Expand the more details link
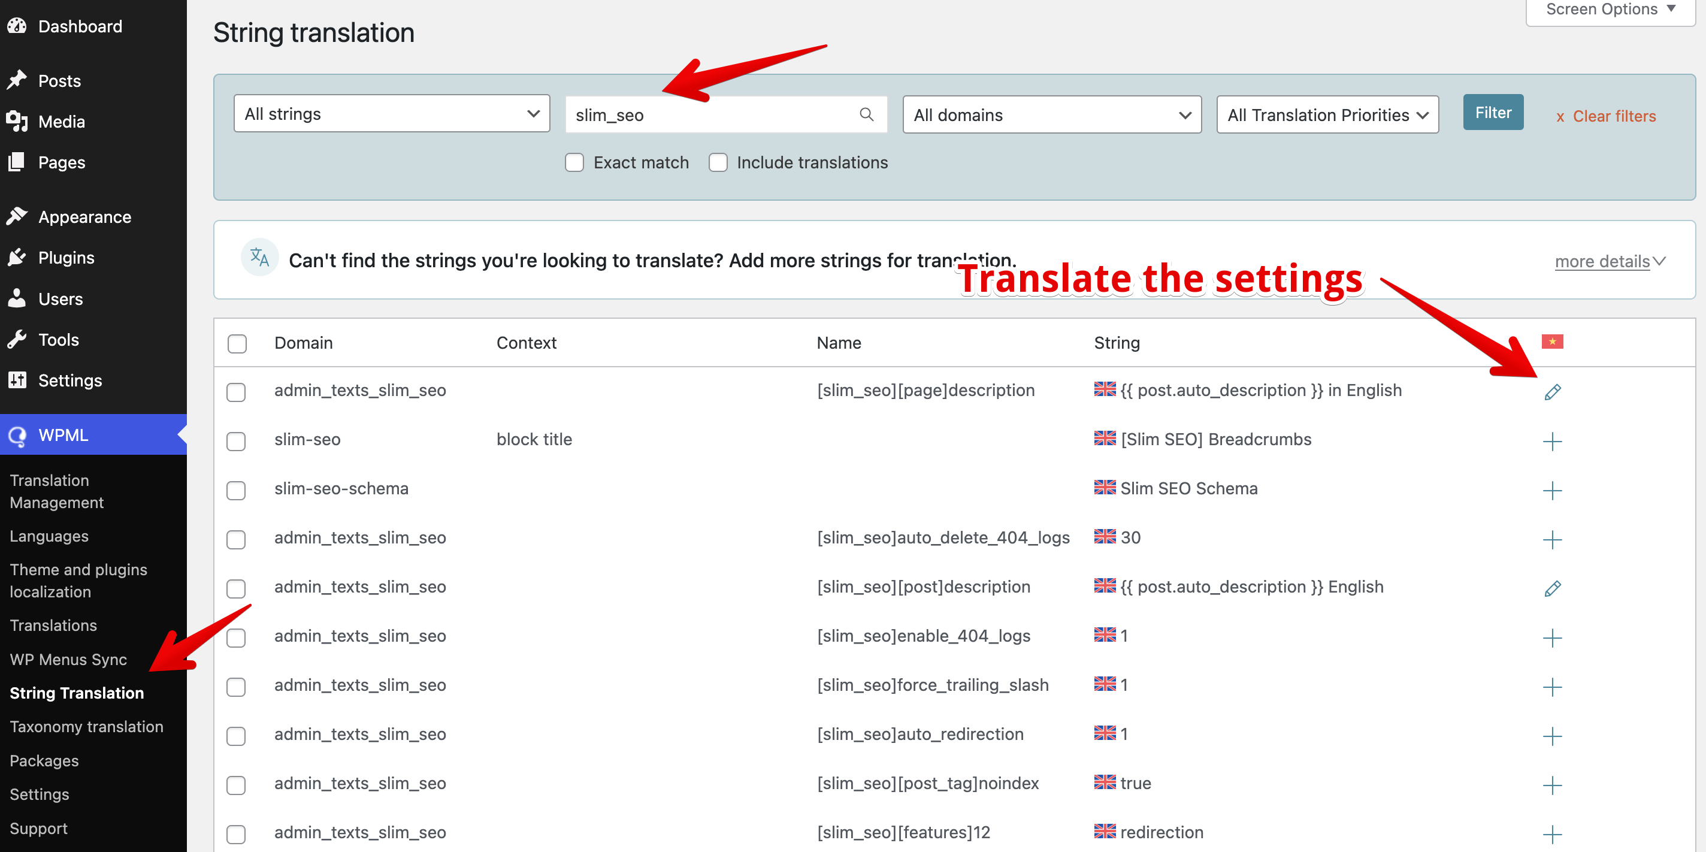The image size is (1706, 852). [x=1610, y=261]
